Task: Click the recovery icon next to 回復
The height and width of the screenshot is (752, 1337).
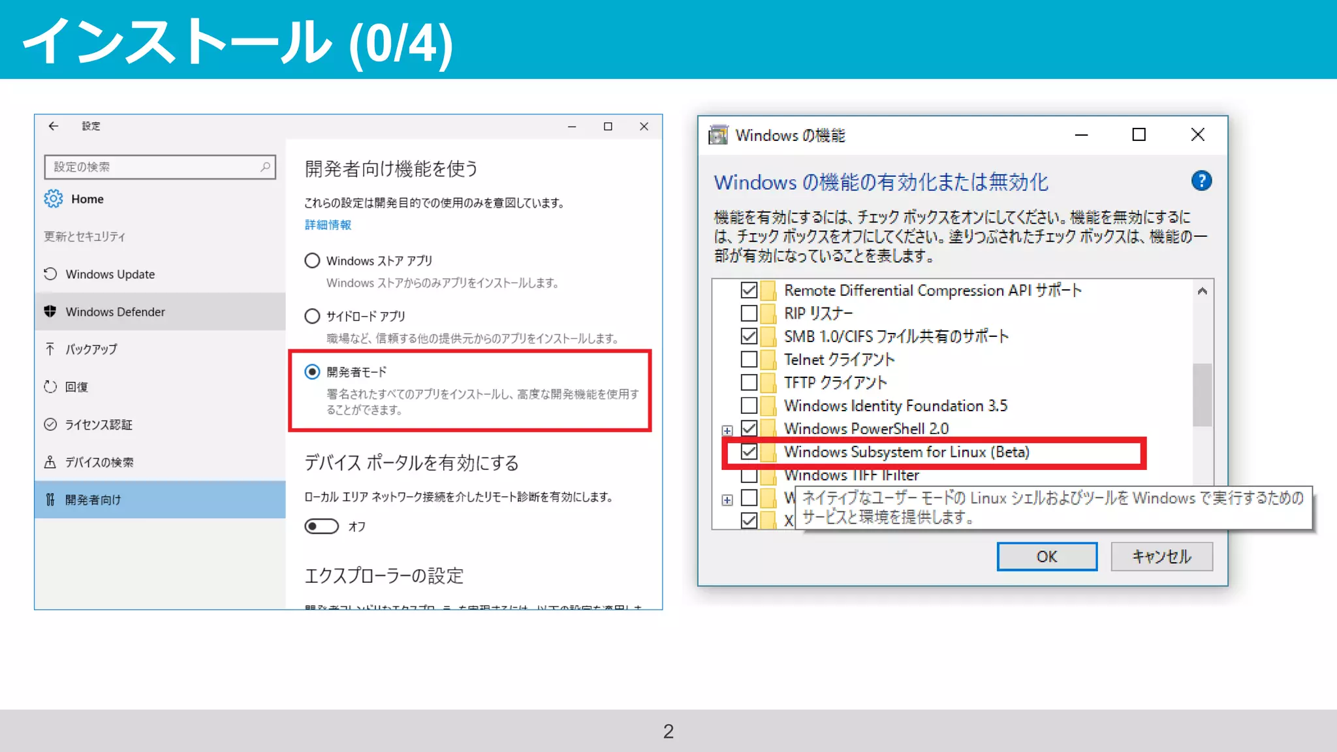Action: [x=50, y=386]
